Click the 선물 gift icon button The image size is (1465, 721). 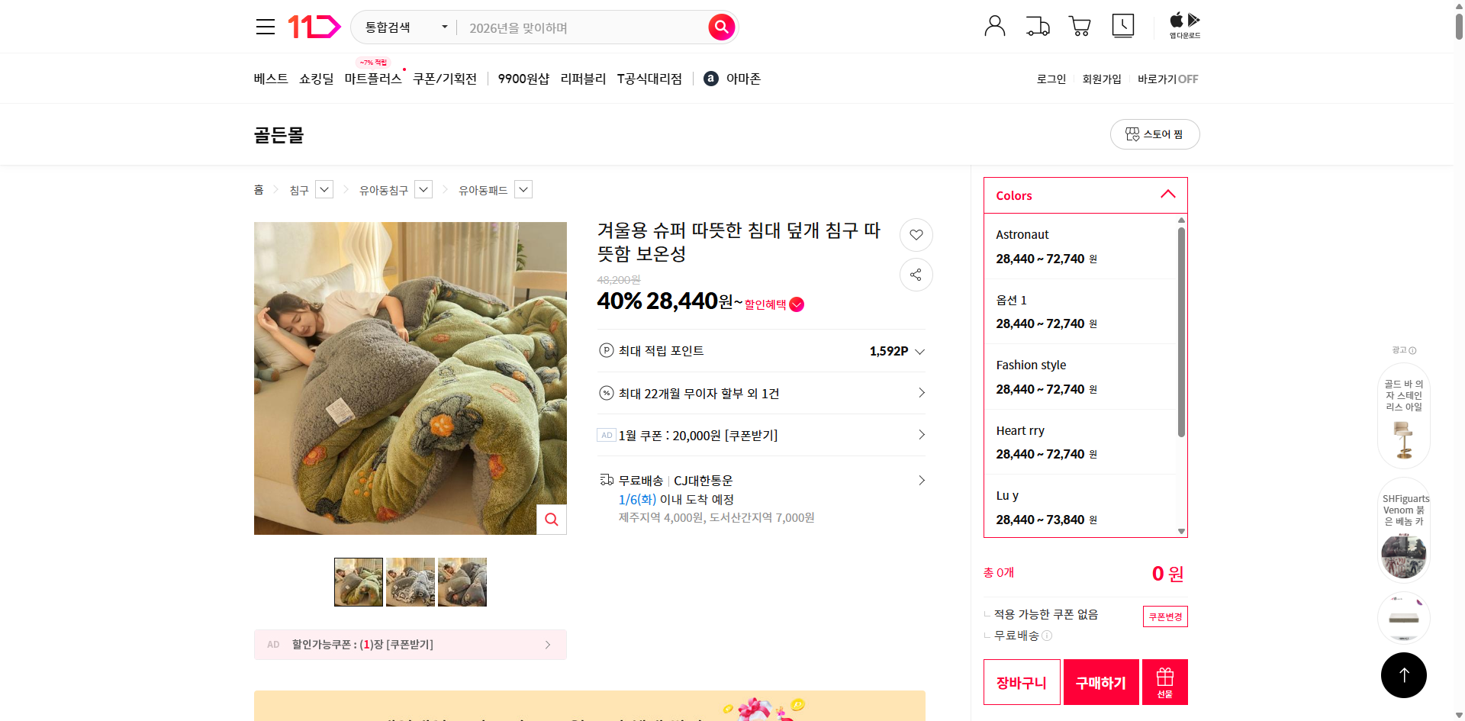pyautogui.click(x=1164, y=681)
